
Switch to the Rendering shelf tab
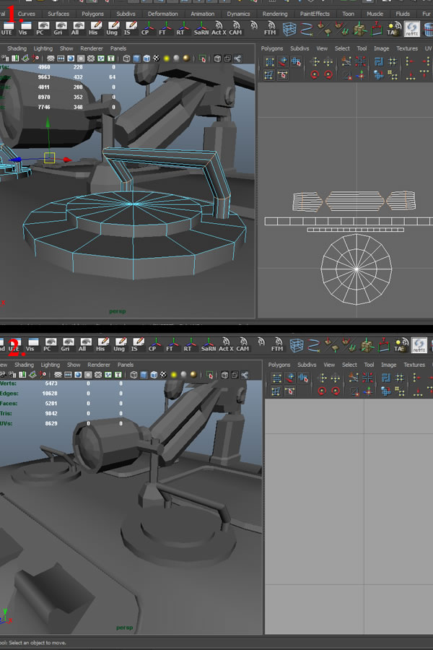pos(275,14)
